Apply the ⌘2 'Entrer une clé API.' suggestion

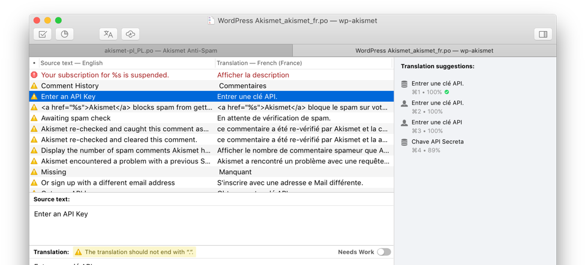437,107
